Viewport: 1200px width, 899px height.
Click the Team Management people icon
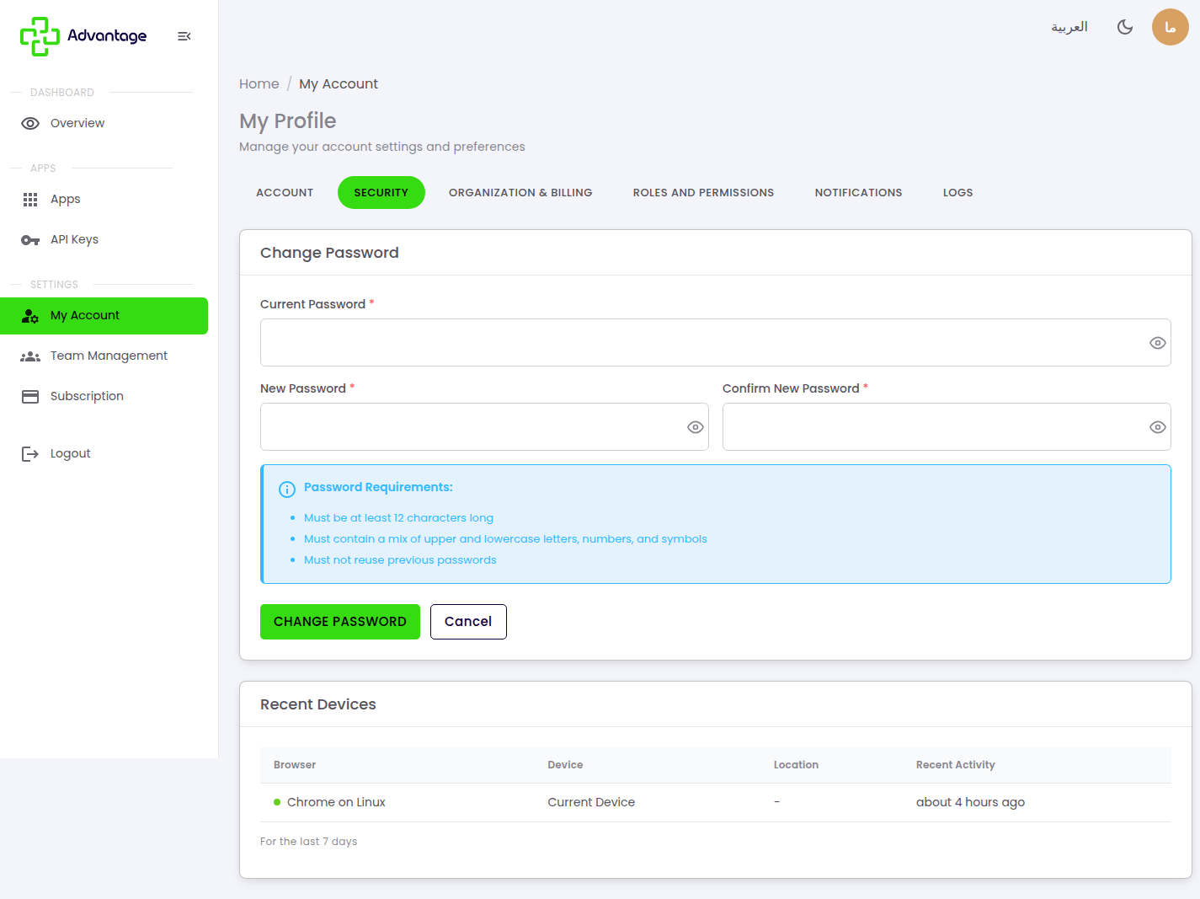(30, 356)
